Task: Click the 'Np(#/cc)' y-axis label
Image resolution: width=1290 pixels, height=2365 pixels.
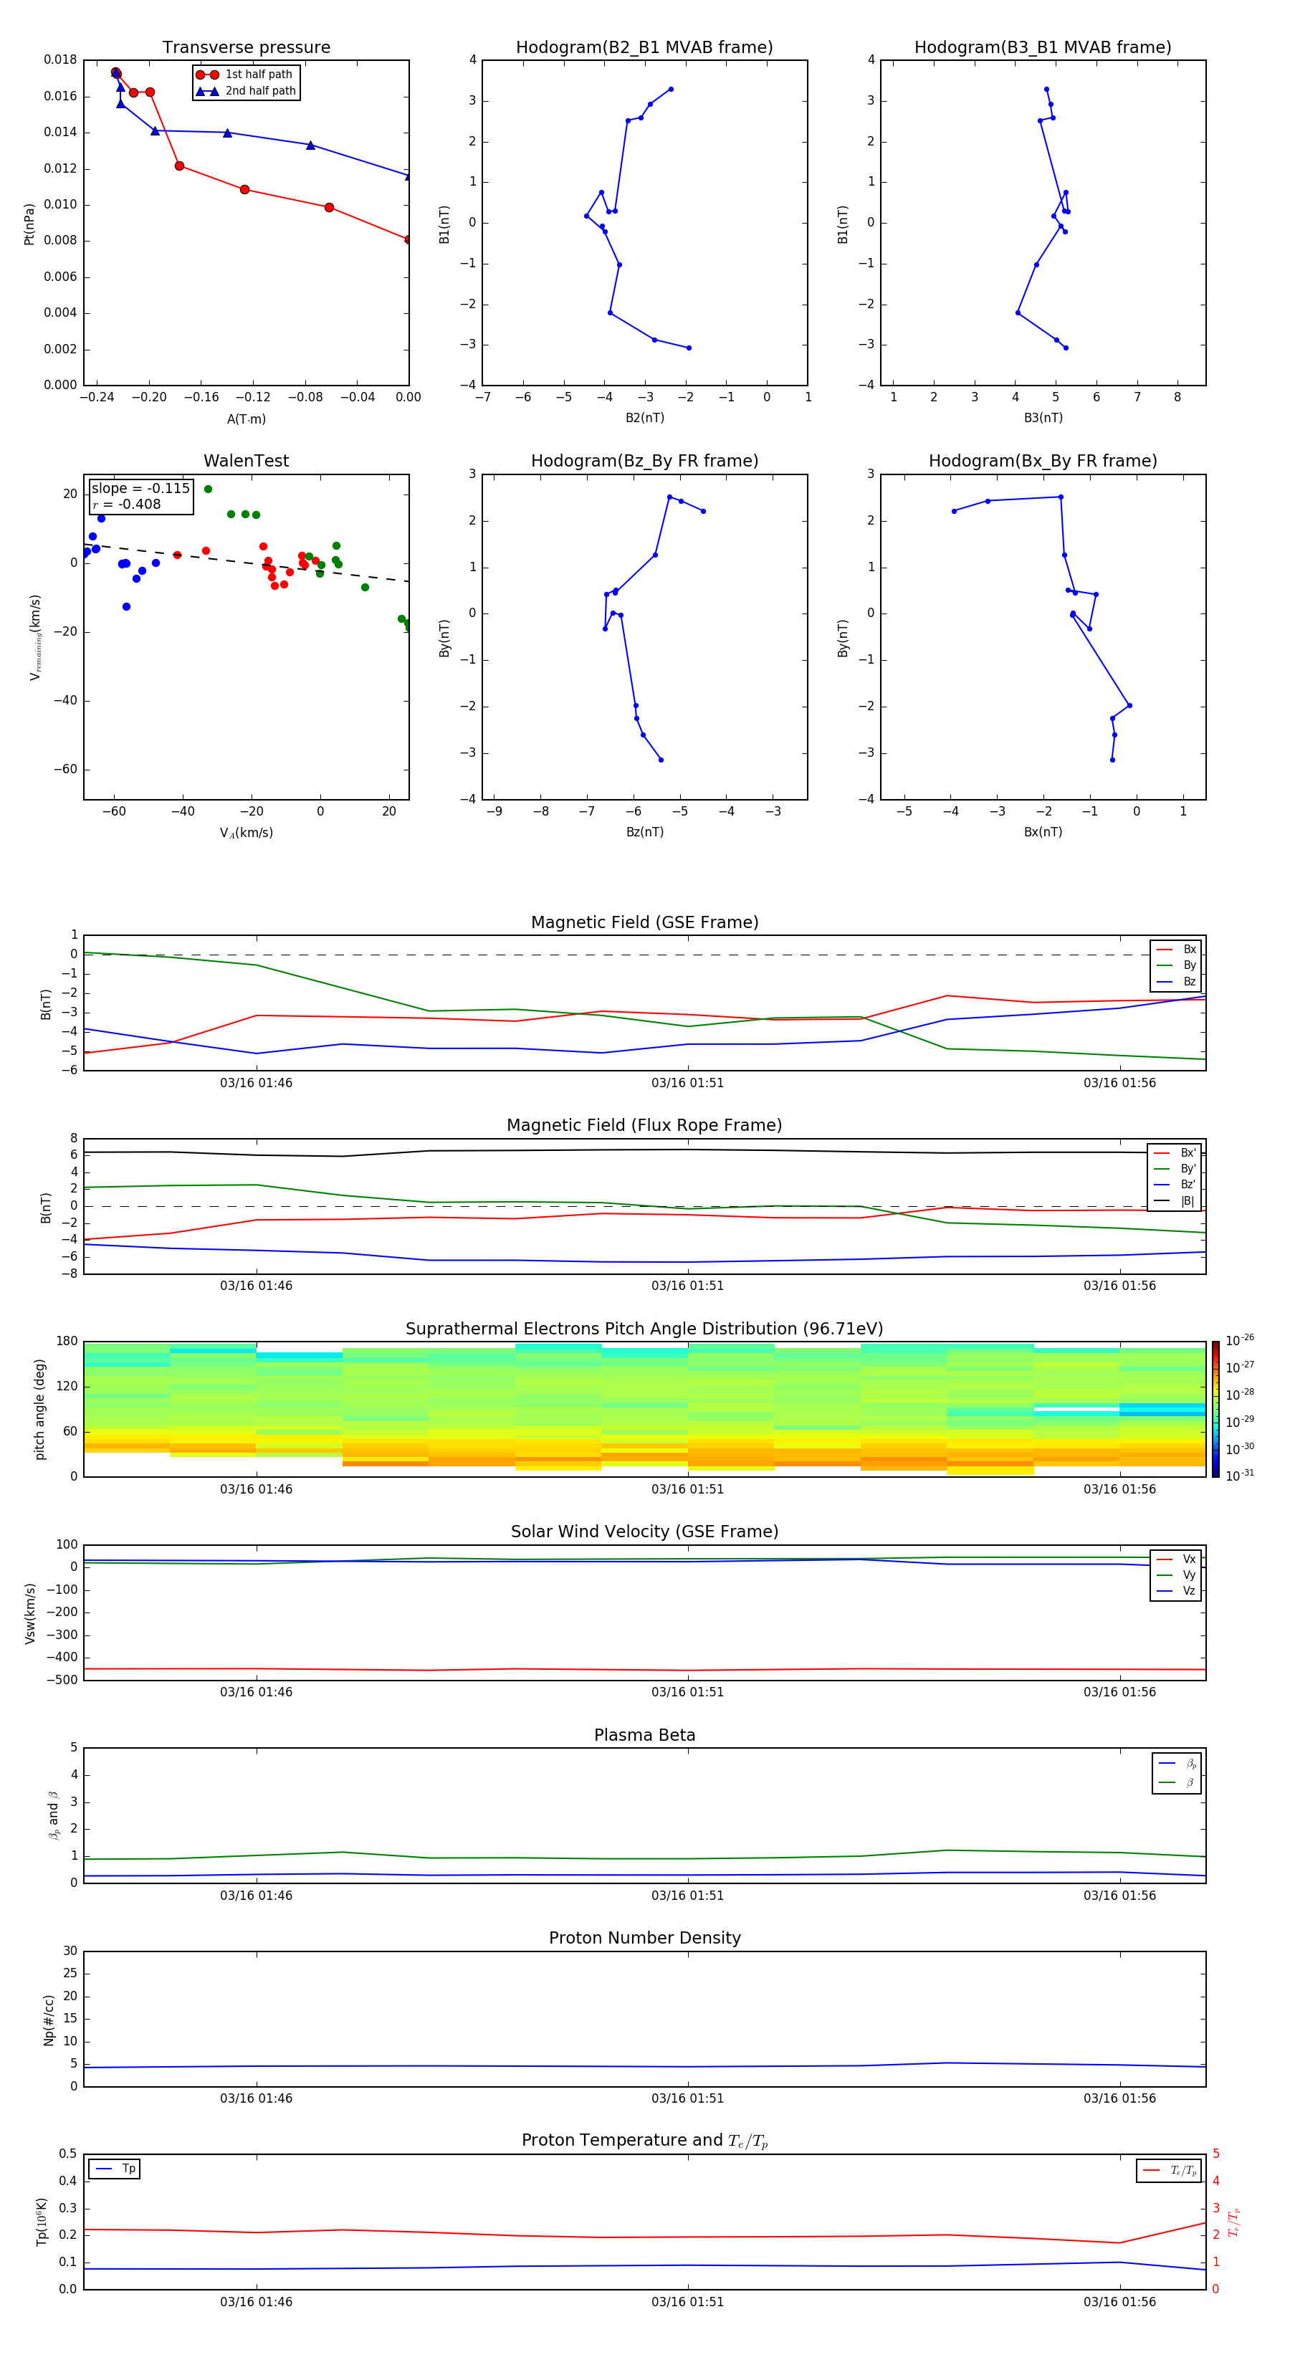Action: [x=49, y=2020]
